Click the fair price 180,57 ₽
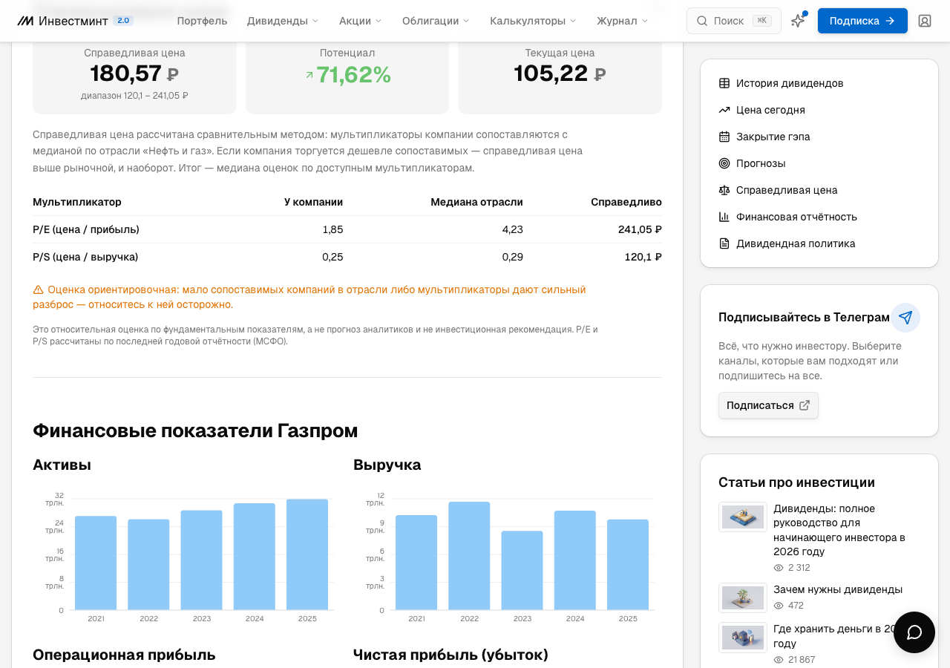Screen dimensions: 950x668 tap(134, 73)
